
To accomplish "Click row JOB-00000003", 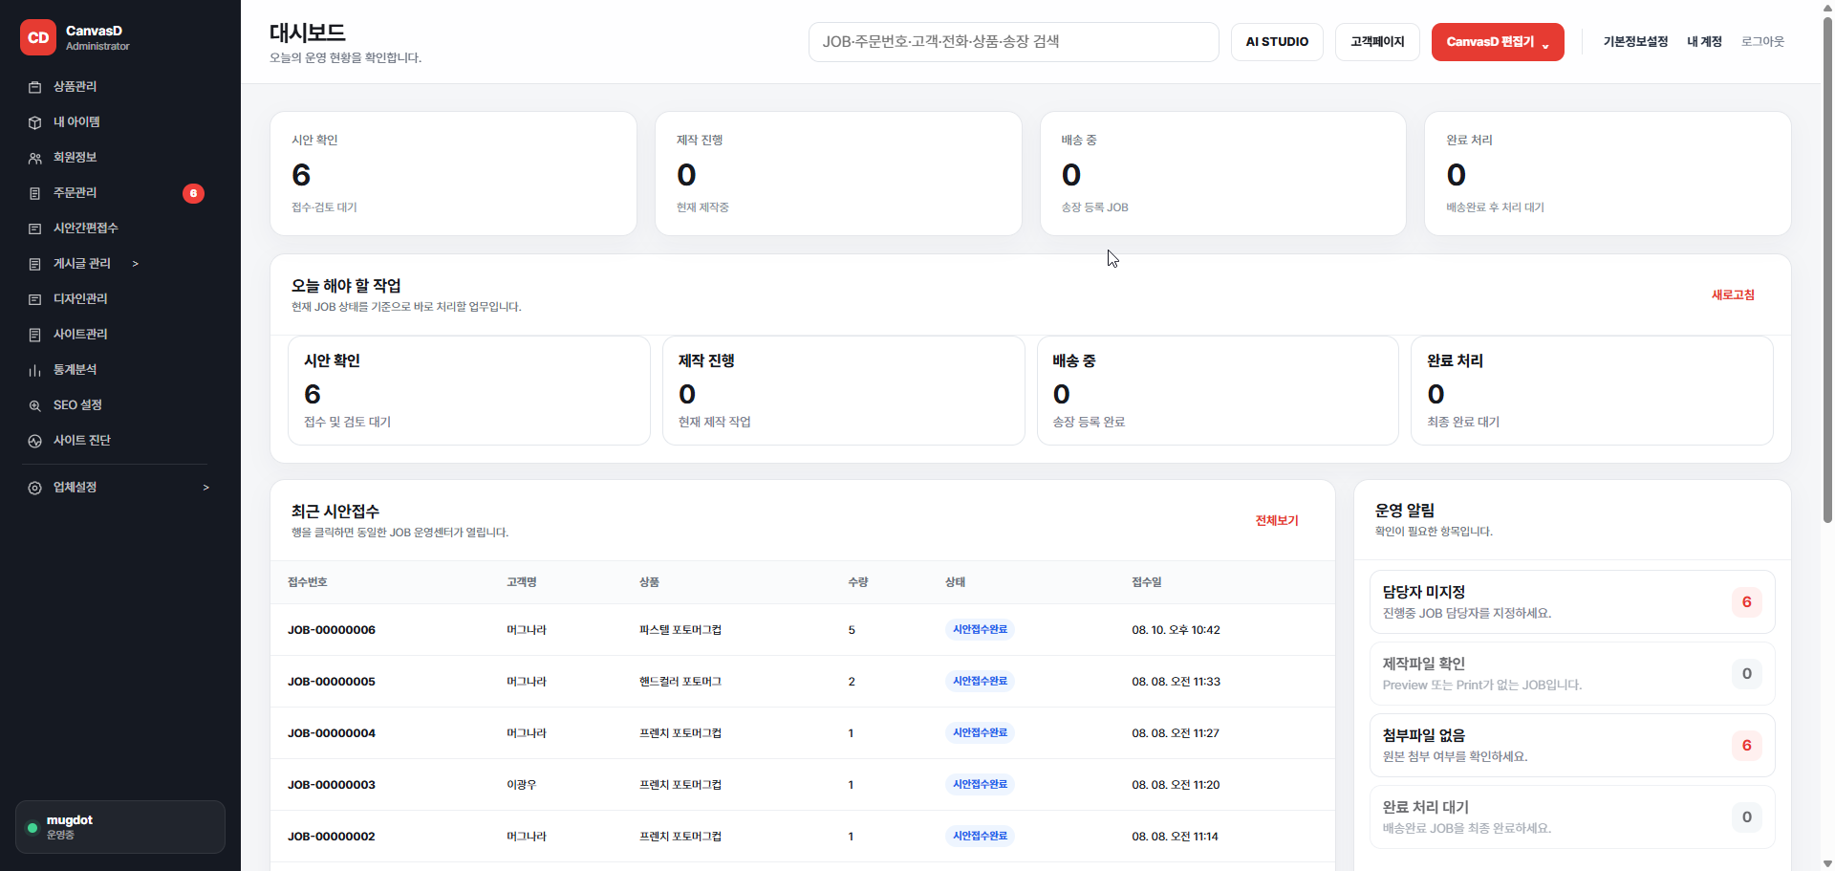I will pyautogui.click(x=803, y=785).
